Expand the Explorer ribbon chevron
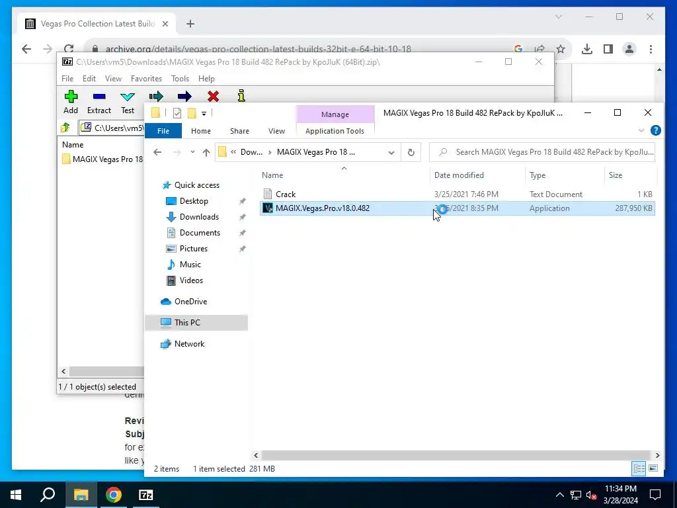 coord(641,130)
